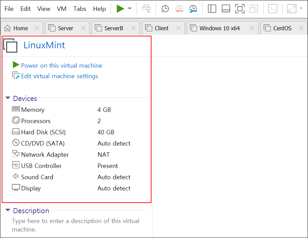The width and height of the screenshot is (308, 238).
Task: Toggle the thumbnail bar layout icon
Action: pyautogui.click(x=226, y=8)
